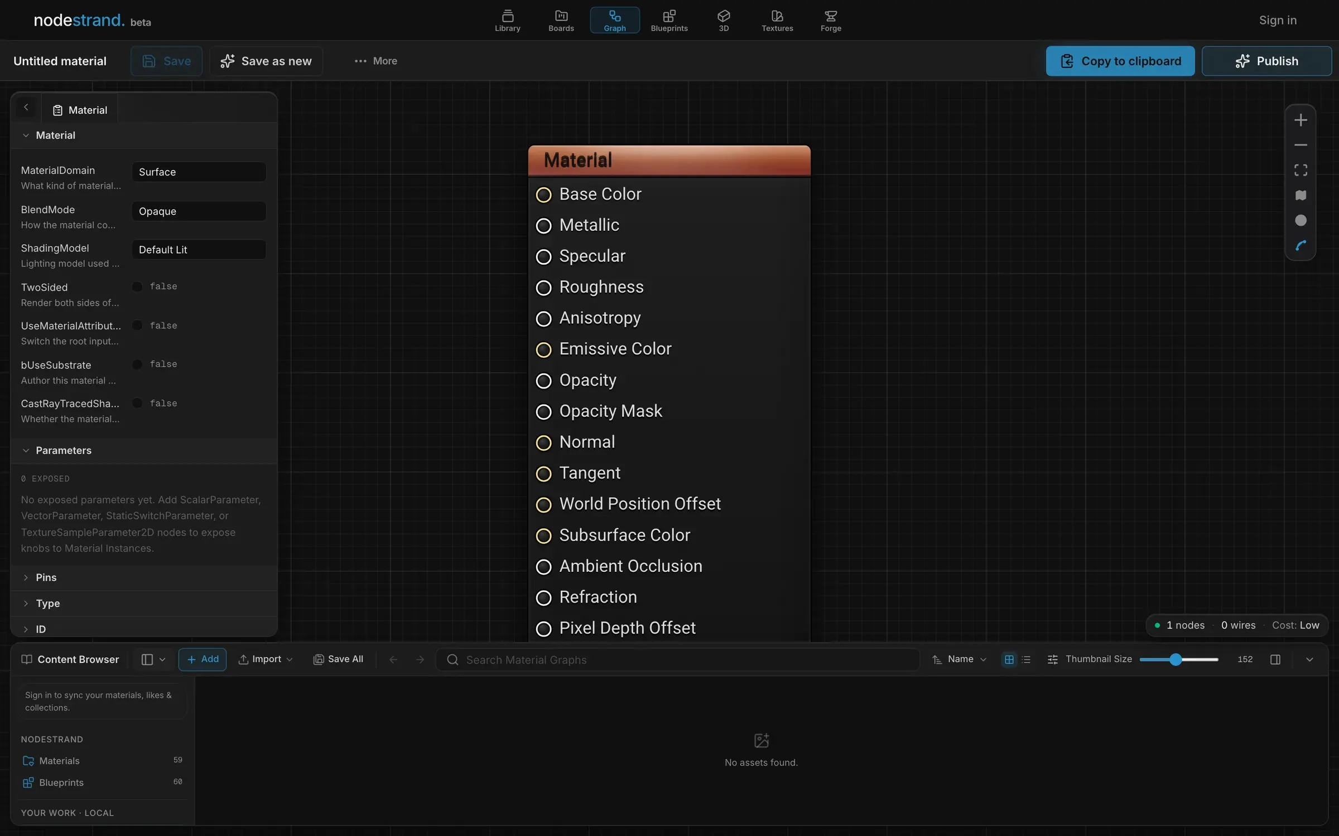
Task: Collapse the panel with back chevron
Action: click(26, 108)
